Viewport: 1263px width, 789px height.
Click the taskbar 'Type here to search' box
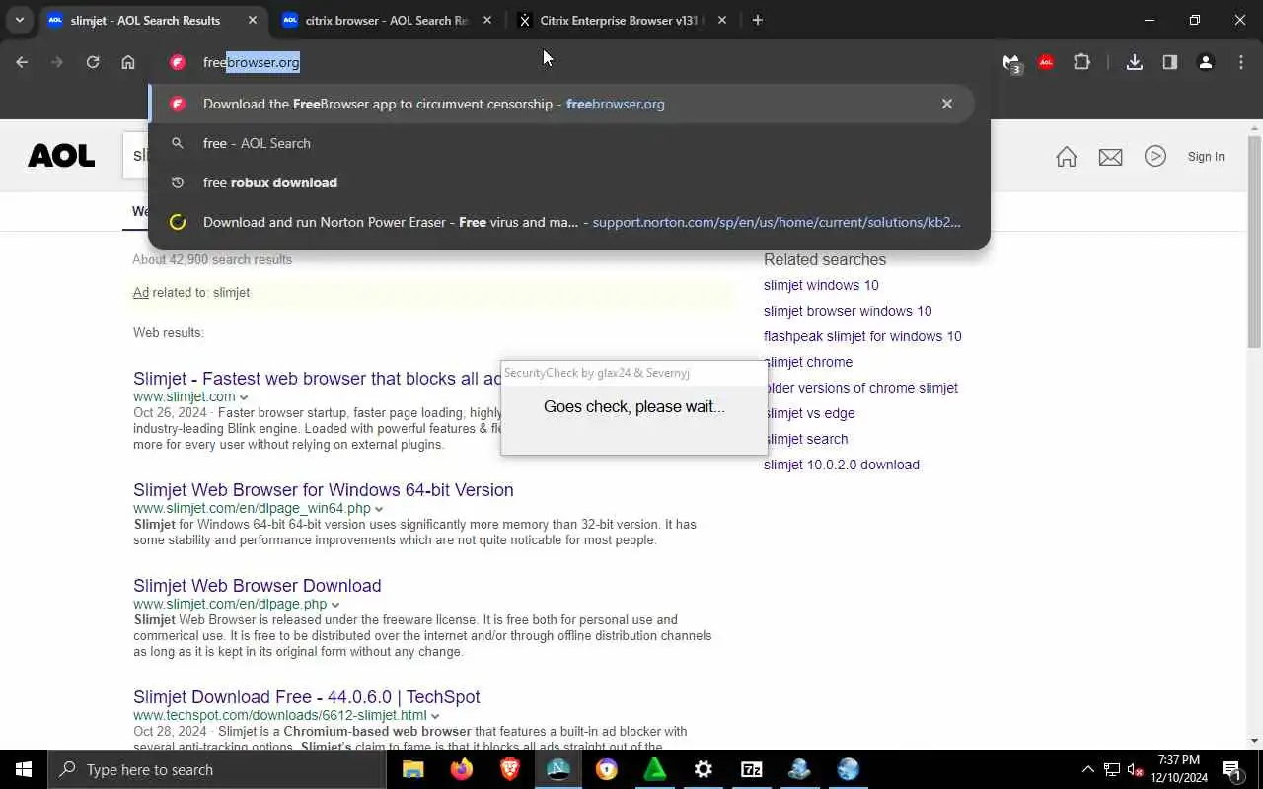(217, 769)
